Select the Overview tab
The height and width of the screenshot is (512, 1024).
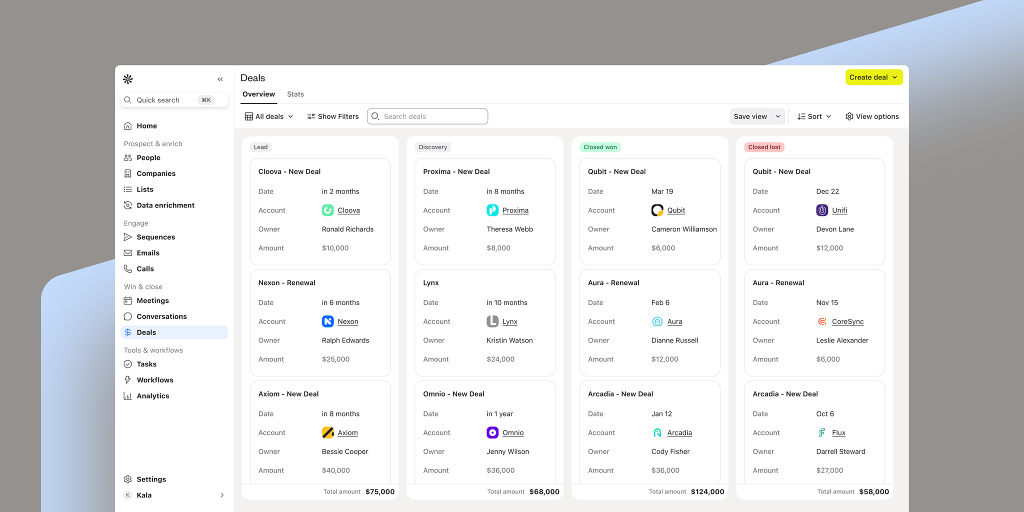point(258,94)
